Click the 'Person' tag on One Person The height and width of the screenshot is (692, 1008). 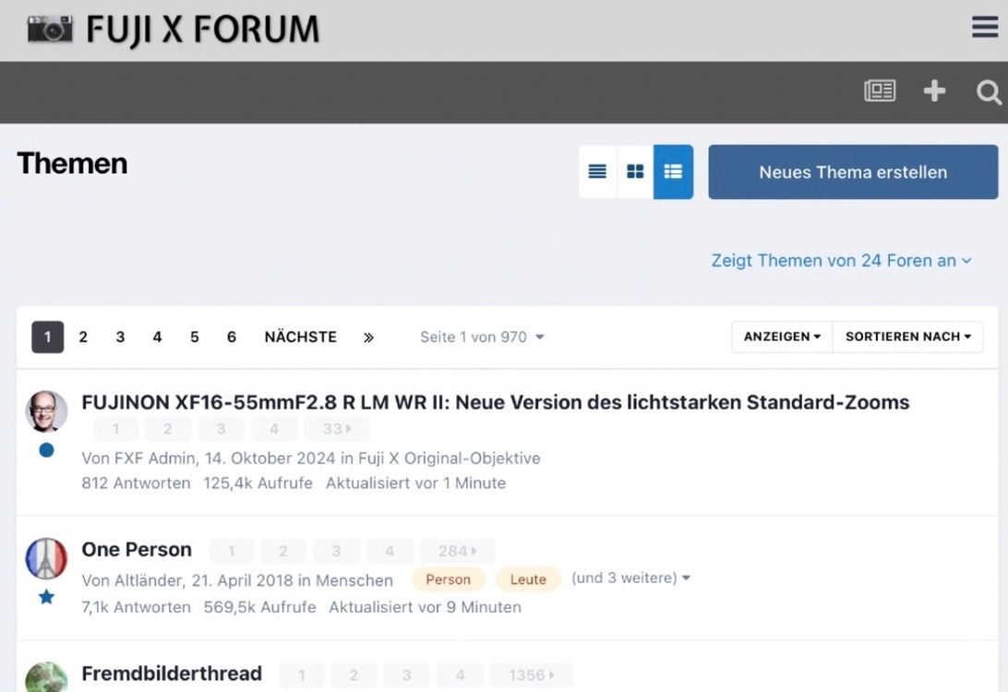(x=448, y=579)
